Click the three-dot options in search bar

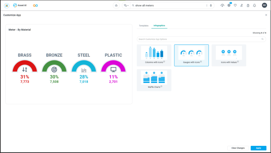(x=207, y=6)
